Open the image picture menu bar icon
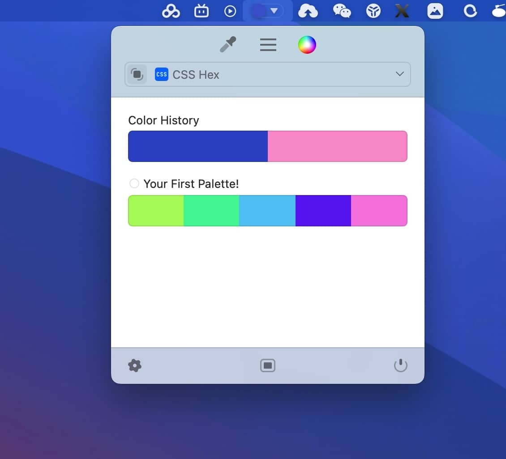 (x=435, y=11)
